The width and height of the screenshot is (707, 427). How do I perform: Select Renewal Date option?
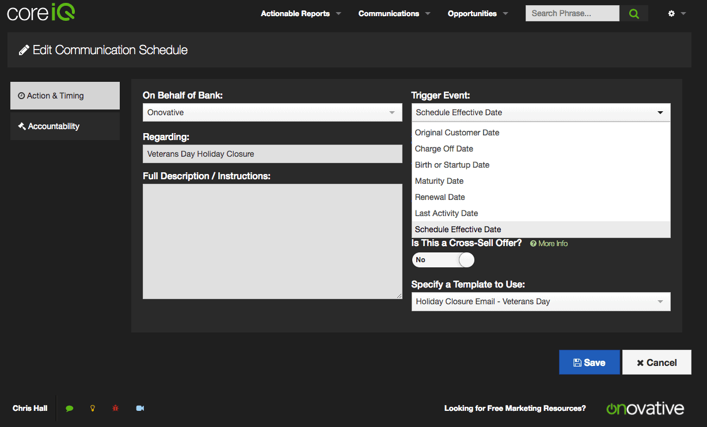(x=541, y=197)
